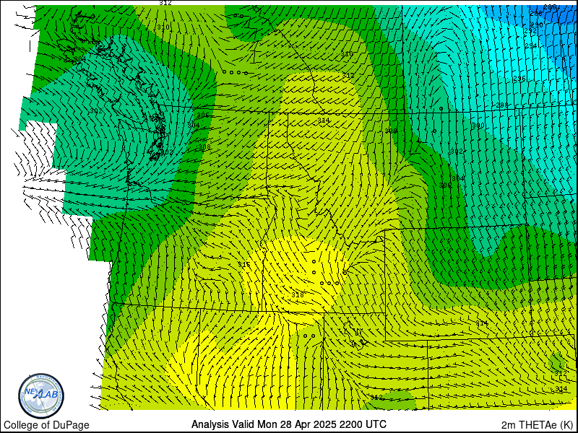Click the 316 contour label
This screenshot has width=578, height=433.
pos(244,264)
